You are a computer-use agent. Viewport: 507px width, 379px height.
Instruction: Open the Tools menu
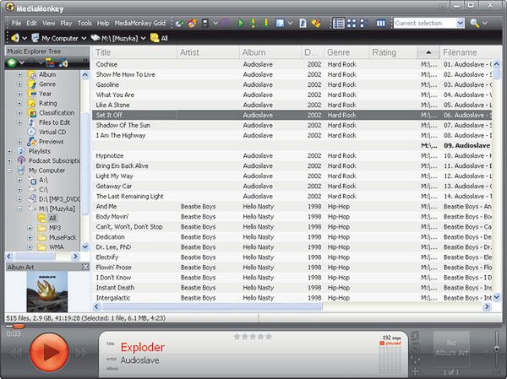coord(84,23)
